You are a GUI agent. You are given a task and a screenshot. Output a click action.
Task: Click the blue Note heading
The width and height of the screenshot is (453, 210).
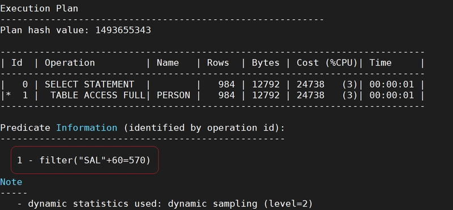[x=11, y=182]
